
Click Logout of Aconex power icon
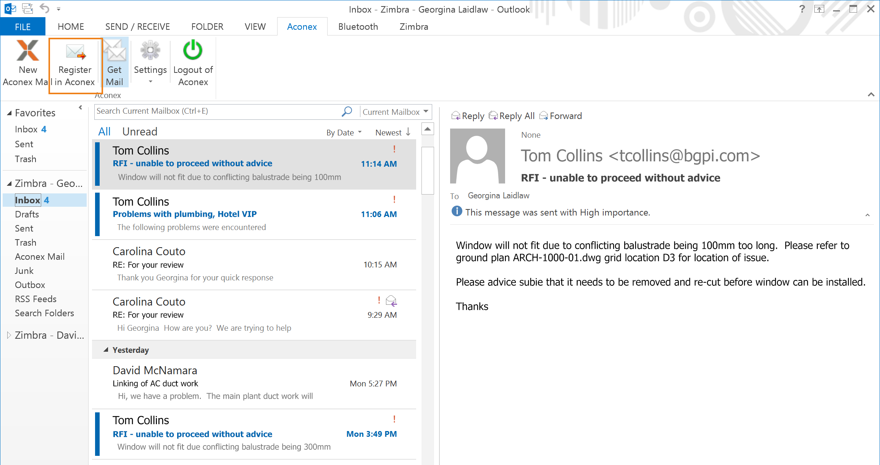tap(193, 50)
